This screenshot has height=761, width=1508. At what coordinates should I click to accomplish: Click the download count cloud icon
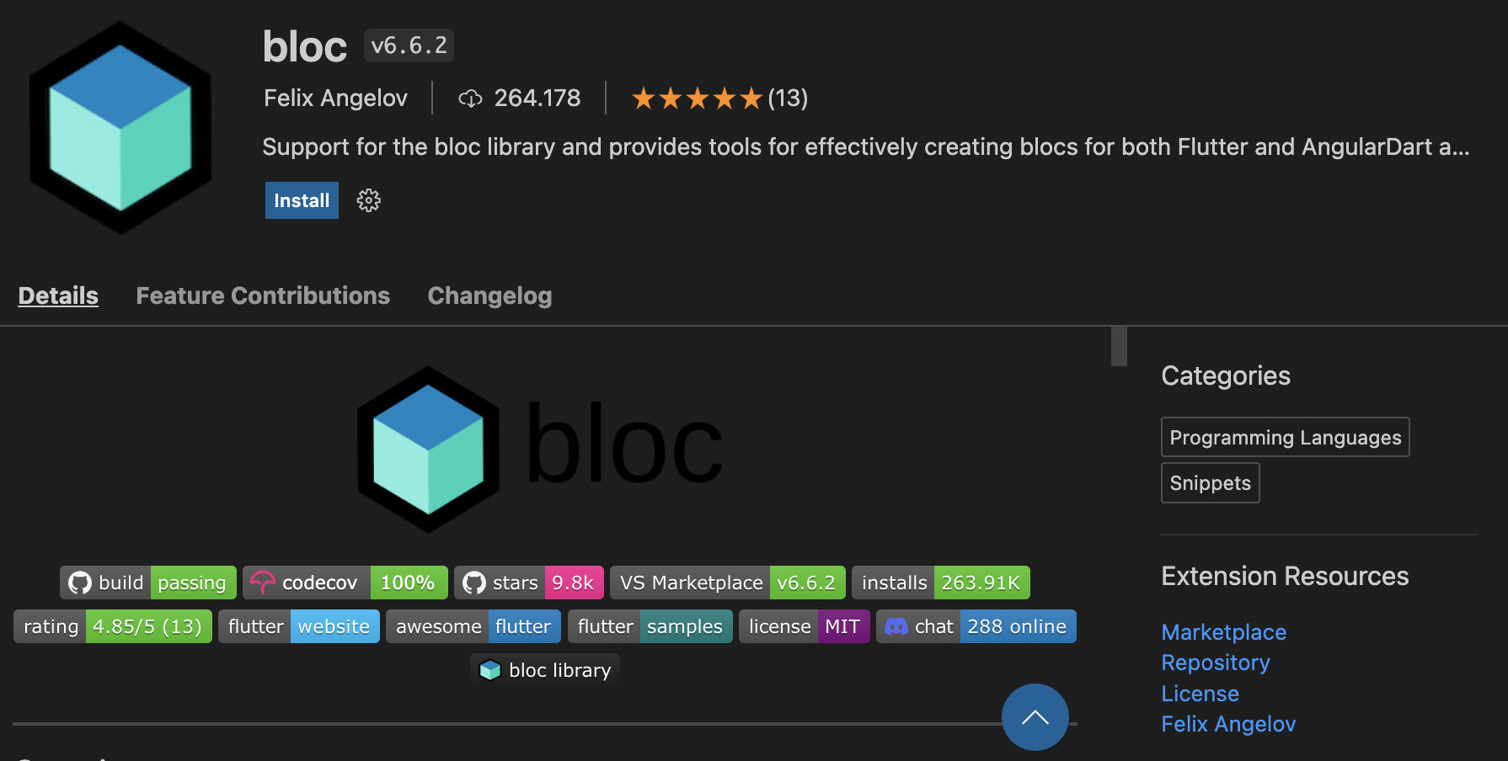tap(470, 98)
